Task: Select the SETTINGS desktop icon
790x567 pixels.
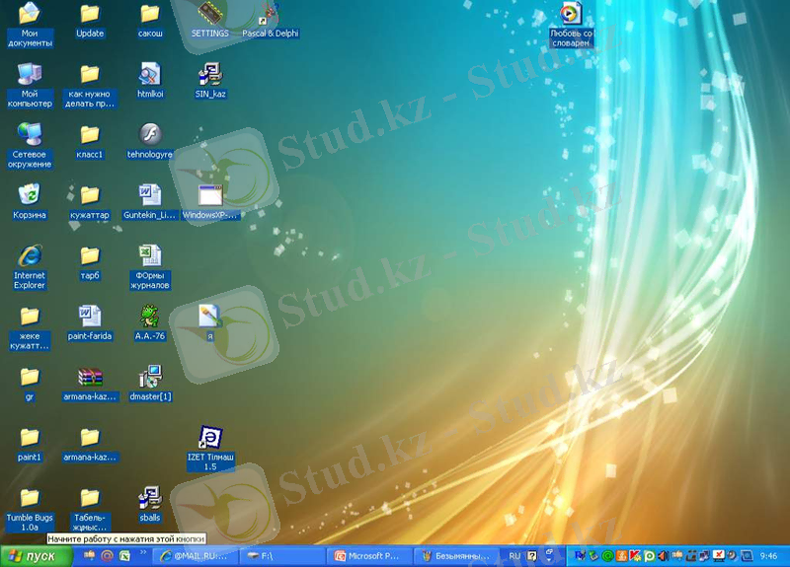Action: tap(209, 14)
